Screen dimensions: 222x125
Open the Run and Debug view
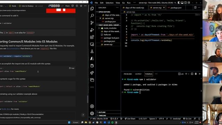click(x=92, y=30)
